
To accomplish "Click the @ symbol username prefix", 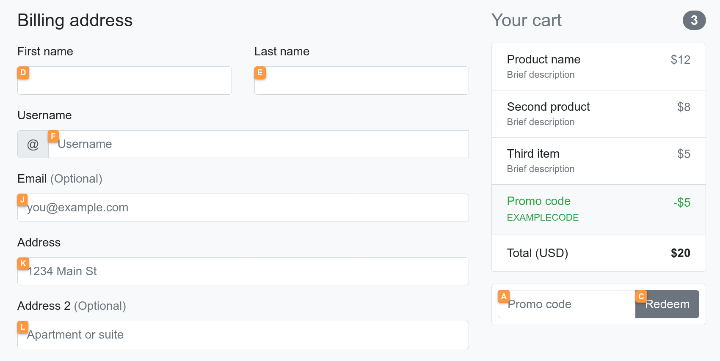I will pos(33,144).
